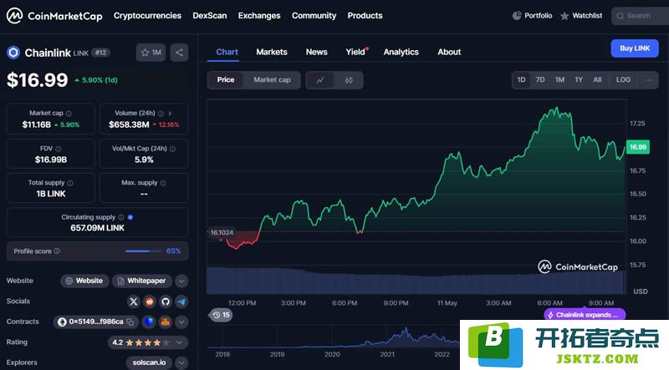This screenshot has width=669, height=370.
Task: Open the Volume (24h) info icon
Action: coord(161,114)
